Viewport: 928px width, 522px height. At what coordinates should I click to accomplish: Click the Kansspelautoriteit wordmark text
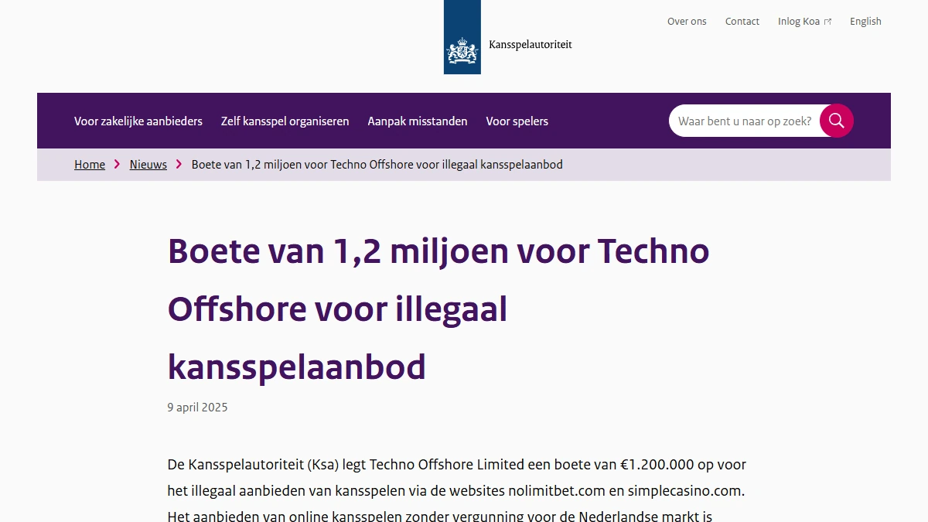[531, 44]
